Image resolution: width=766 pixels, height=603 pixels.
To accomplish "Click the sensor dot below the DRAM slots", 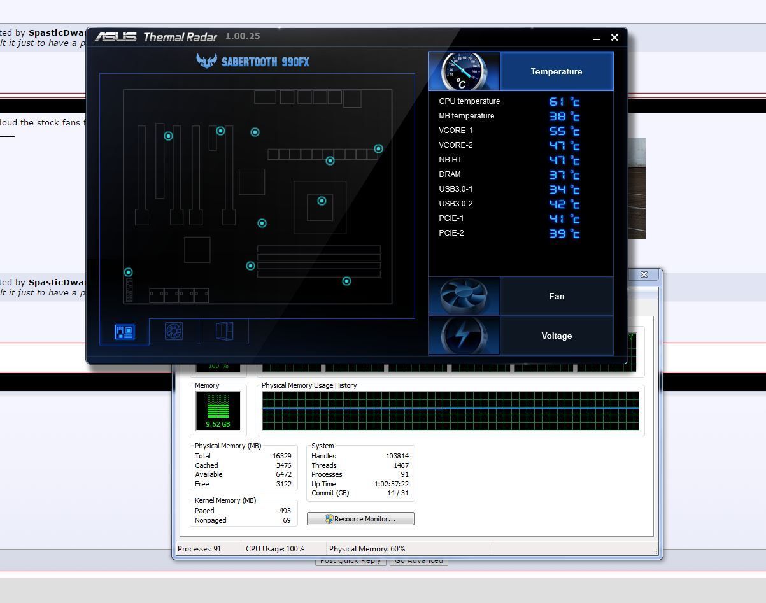I will tap(346, 281).
